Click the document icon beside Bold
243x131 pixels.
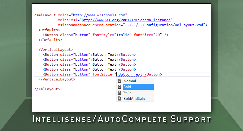[119, 87]
